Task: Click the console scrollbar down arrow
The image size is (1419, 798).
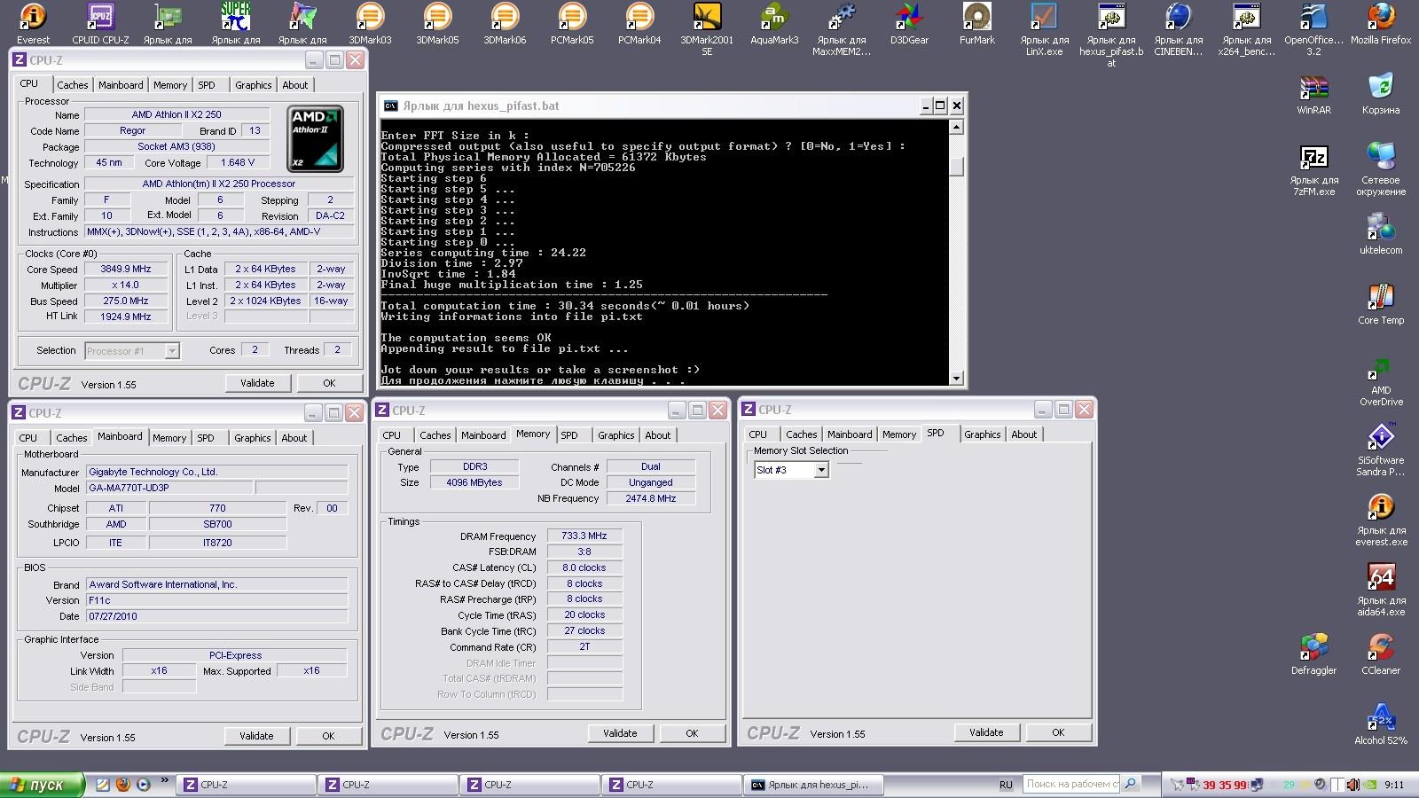Action: 956,379
